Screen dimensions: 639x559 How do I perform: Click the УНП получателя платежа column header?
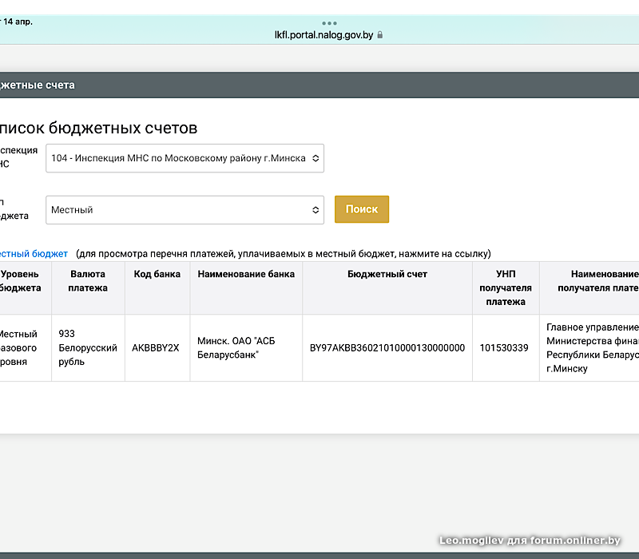[505, 287]
